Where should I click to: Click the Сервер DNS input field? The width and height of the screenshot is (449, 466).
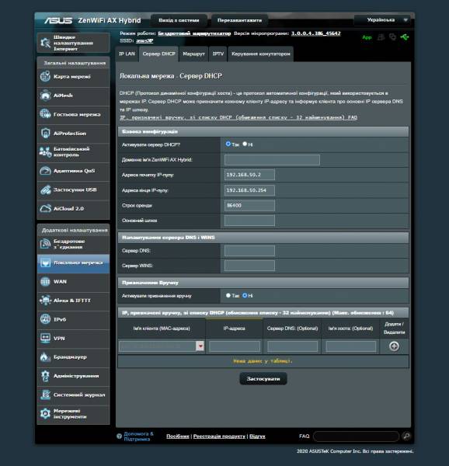coord(249,251)
